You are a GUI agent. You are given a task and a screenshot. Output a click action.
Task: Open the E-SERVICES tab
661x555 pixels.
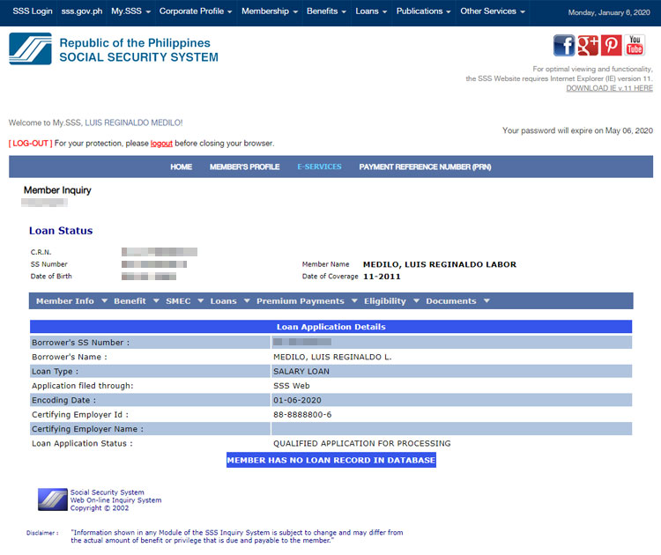319,166
